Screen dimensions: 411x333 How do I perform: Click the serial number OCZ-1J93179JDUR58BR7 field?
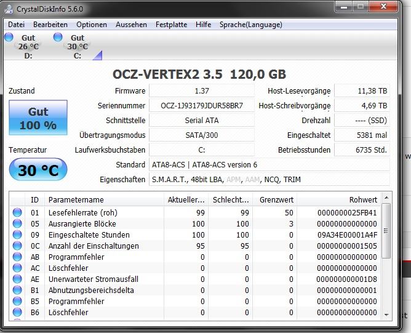pos(202,106)
